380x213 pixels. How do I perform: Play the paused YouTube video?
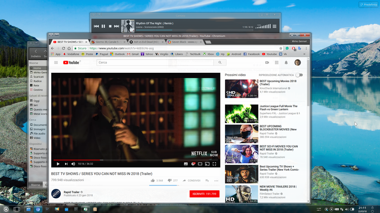click(x=58, y=164)
